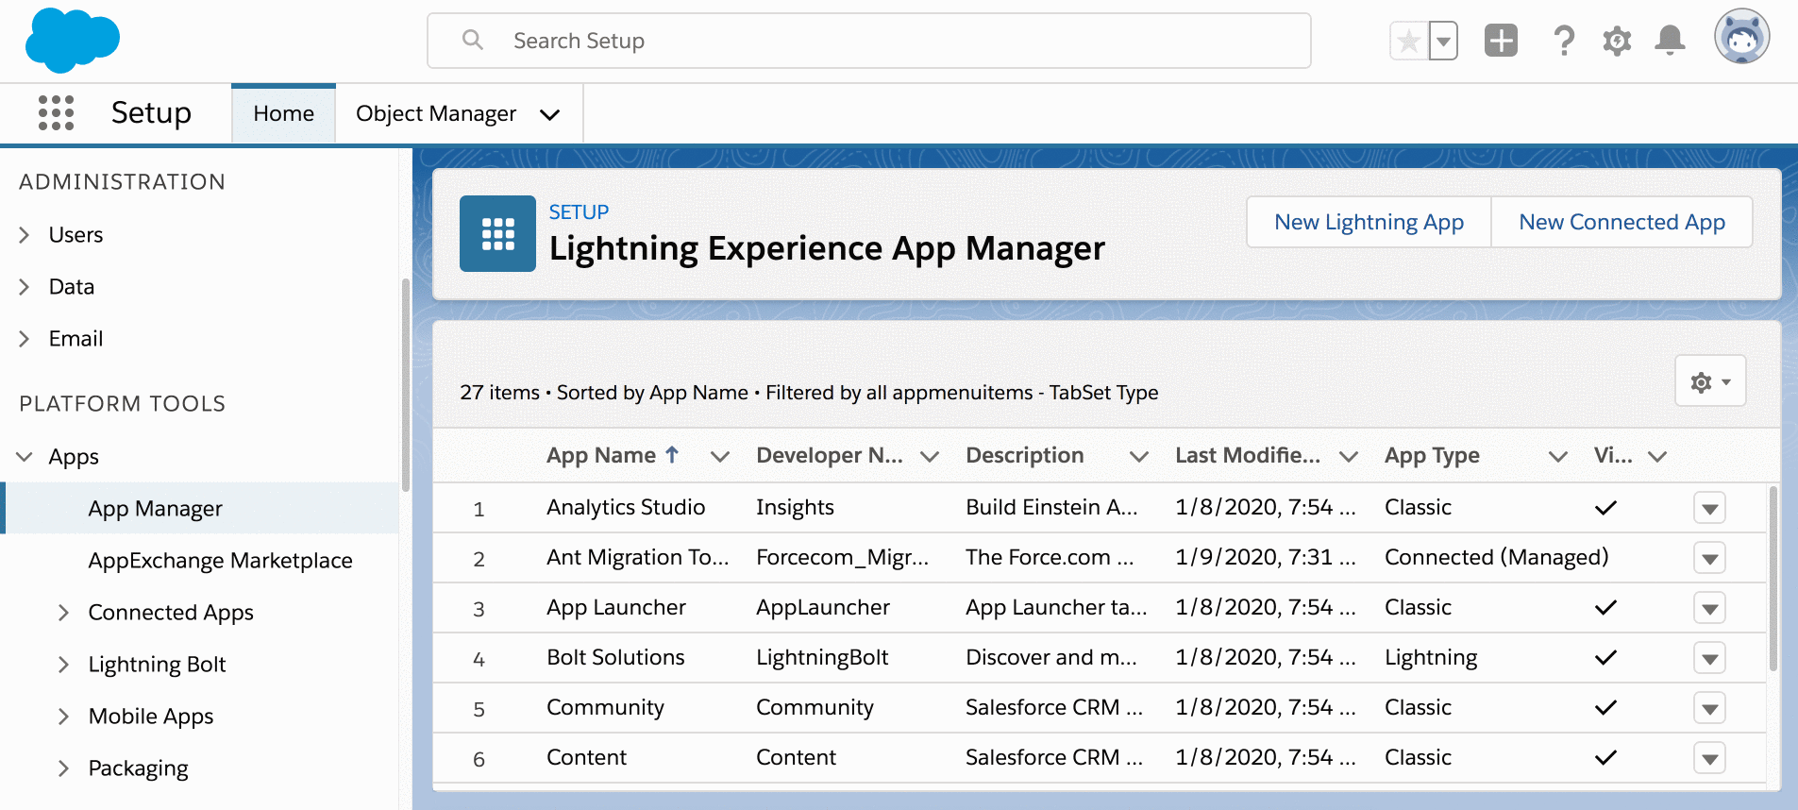The width and height of the screenshot is (1798, 810).
Task: Collapse the Apps tree section
Action: coord(25,457)
